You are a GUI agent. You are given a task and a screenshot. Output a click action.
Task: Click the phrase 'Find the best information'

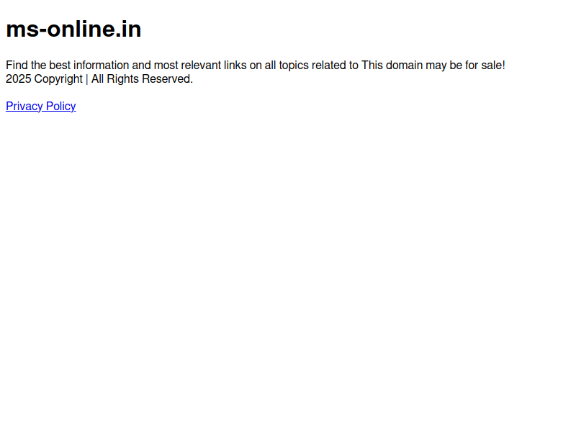point(67,66)
